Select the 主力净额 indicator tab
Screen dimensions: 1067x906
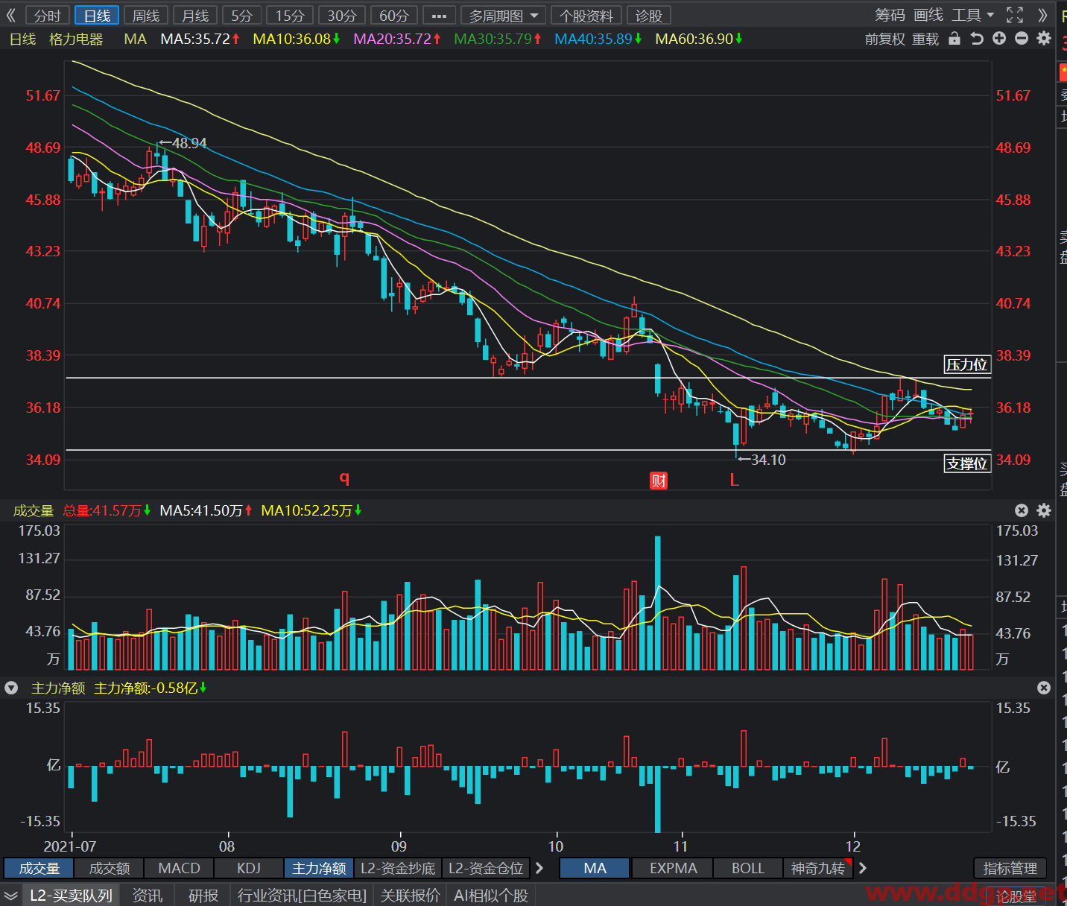pyautogui.click(x=319, y=868)
